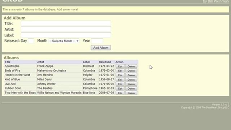Click the Version 1.0 footer text
This screenshot has width=231, height=130.
point(221,104)
